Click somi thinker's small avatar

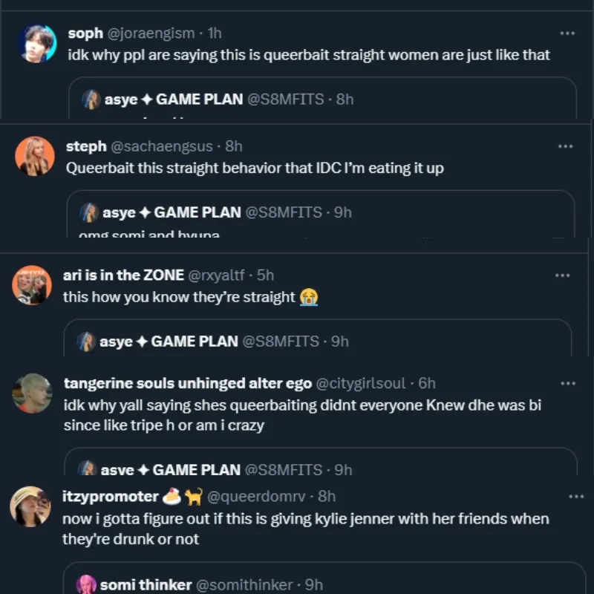click(x=87, y=584)
